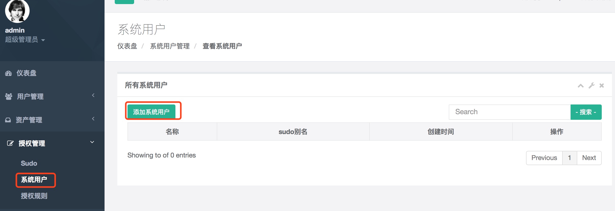This screenshot has height=211, width=615.
Task: Expand the 用户管理 sidebar menu arrow
Action: click(x=93, y=95)
